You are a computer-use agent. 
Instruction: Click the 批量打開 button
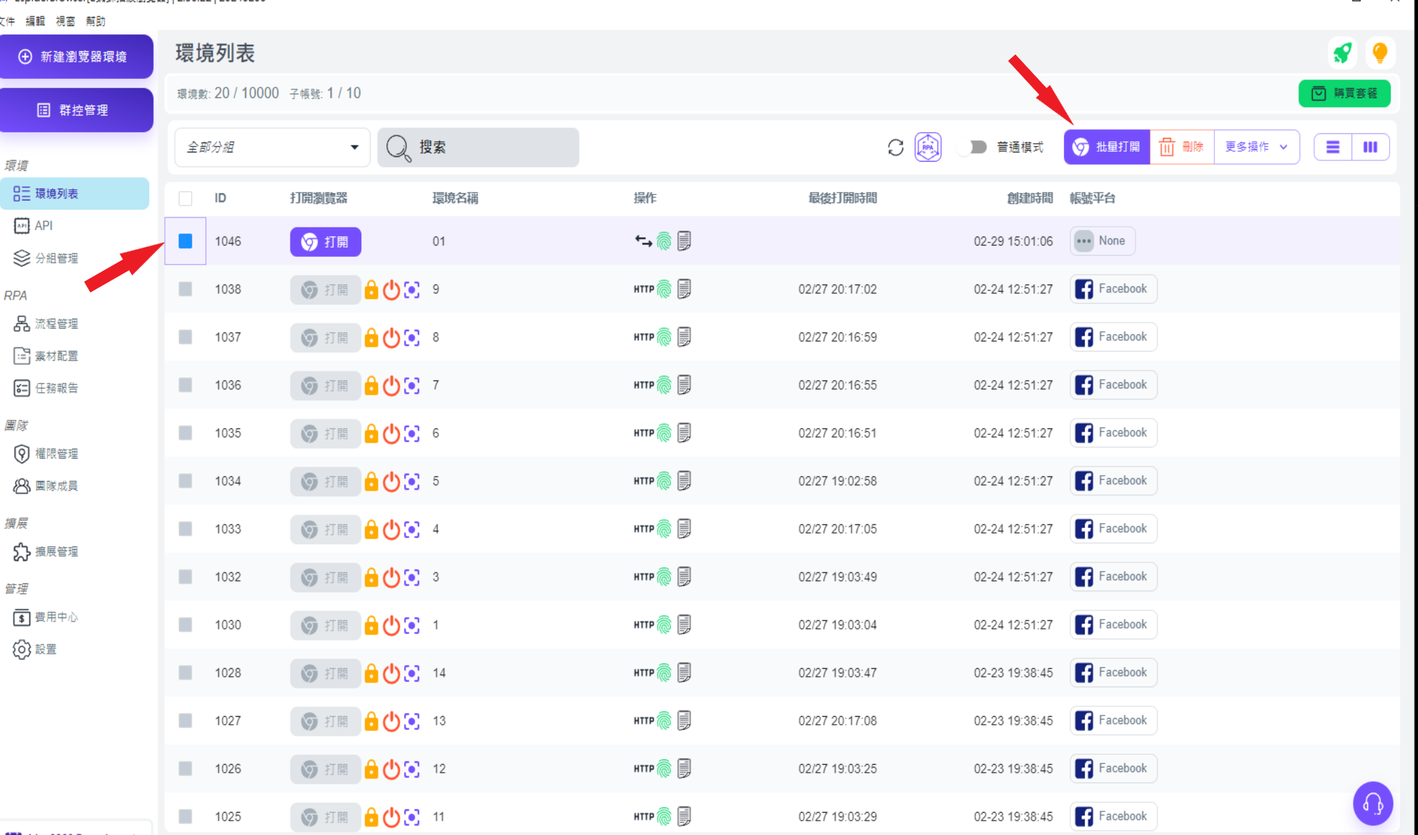1107,147
